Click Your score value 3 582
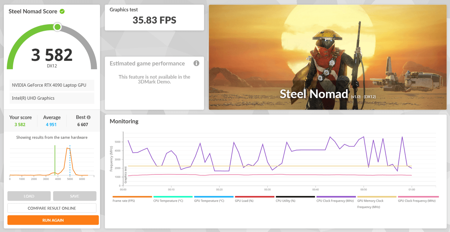The height and width of the screenshot is (232, 450). (20, 125)
